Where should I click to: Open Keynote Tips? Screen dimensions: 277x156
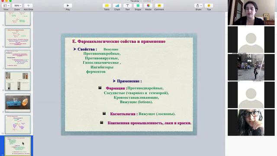click(x=209, y=6)
